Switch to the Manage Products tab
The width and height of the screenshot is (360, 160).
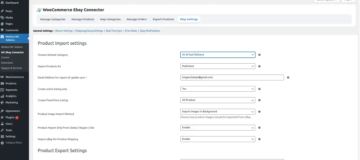coord(82,19)
